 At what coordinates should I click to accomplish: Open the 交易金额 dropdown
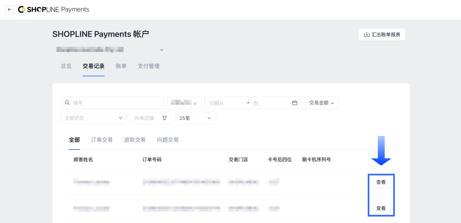tap(322, 103)
